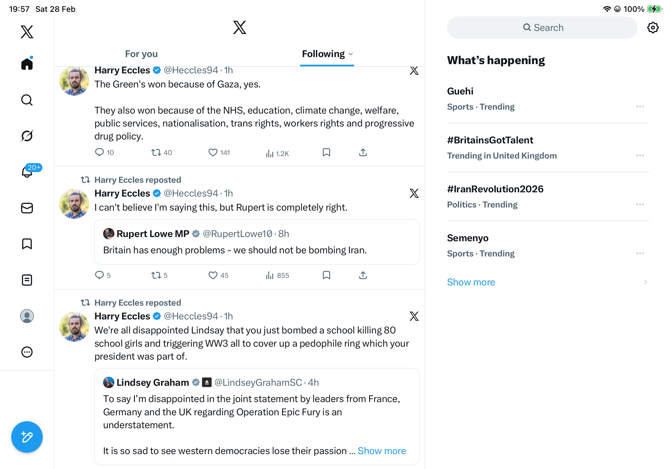The image size is (671, 469).
Task: Open the Notifications bell
Action: pos(27,172)
